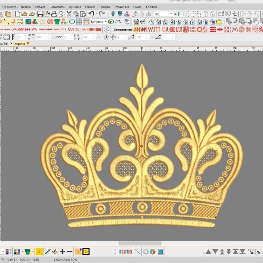Toggle the gray circle display icon
Viewport: 263px width, 263px height.
tap(146, 251)
